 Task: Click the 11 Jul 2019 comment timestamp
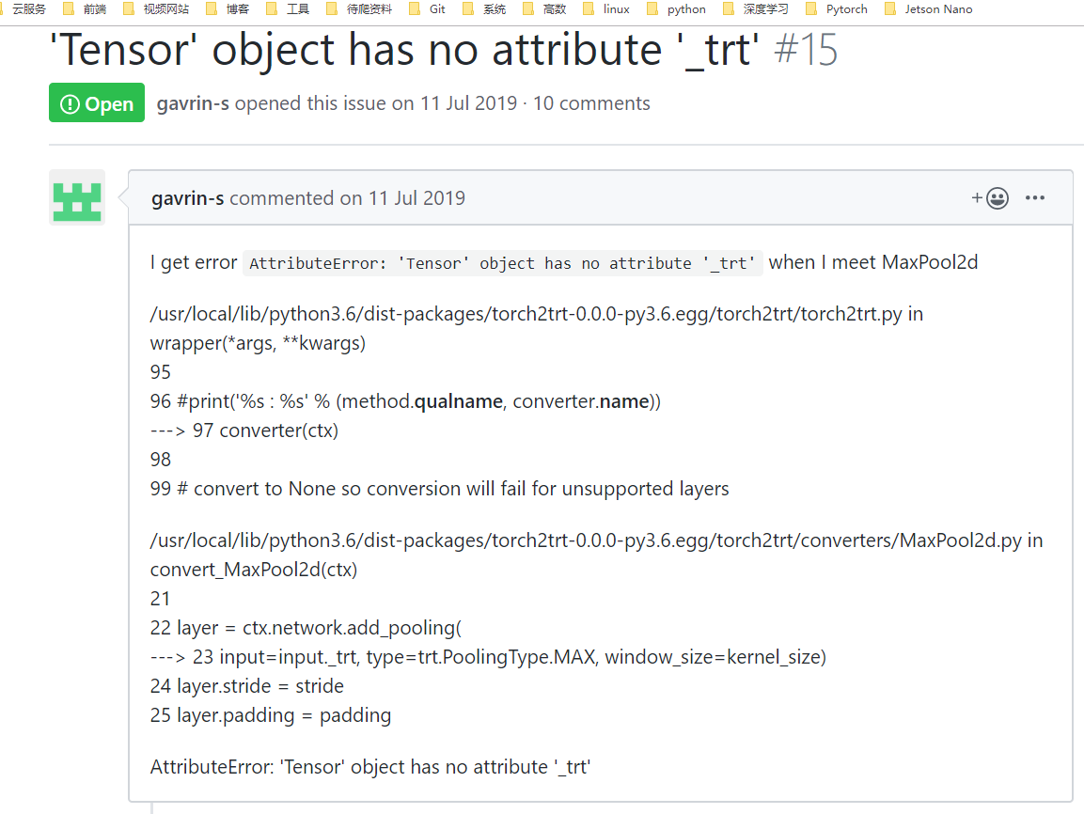click(416, 198)
